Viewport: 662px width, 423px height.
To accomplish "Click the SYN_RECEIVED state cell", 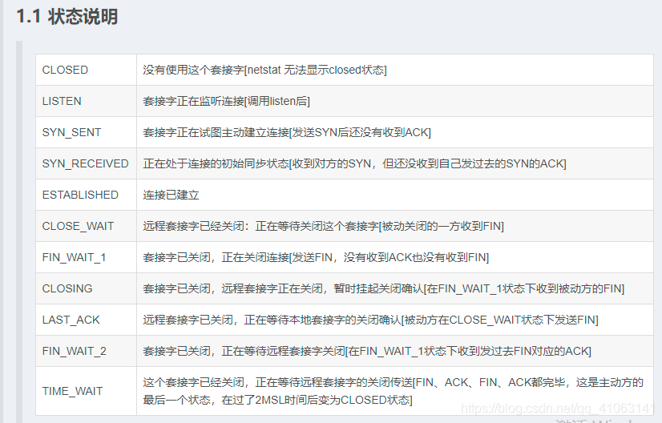I will click(x=86, y=163).
